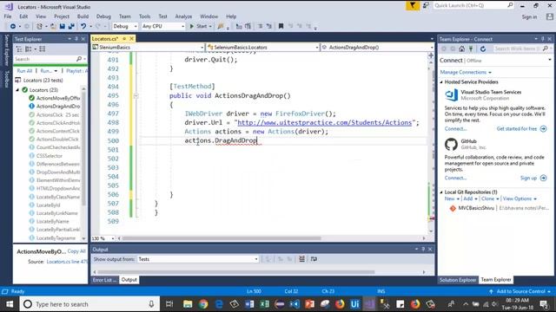
Task: Open the File menu
Action: [x=8, y=16]
